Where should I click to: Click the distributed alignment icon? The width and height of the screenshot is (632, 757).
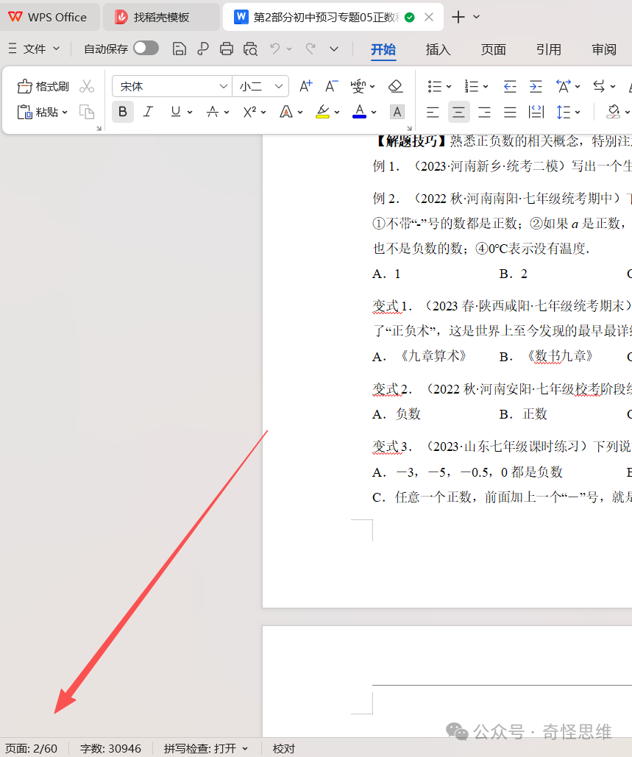tap(536, 112)
